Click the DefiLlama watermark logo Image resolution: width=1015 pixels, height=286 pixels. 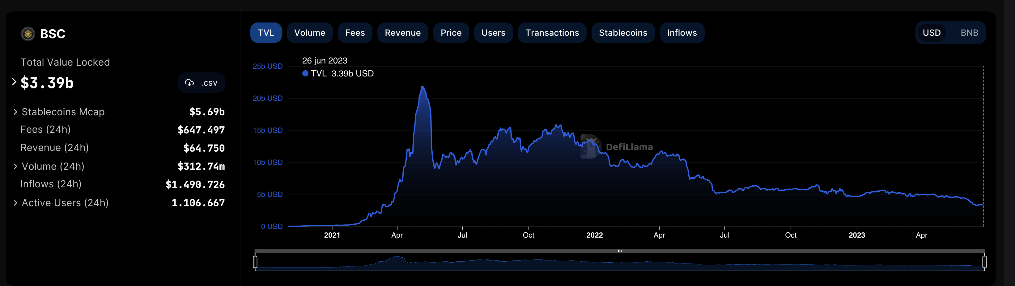tap(590, 146)
